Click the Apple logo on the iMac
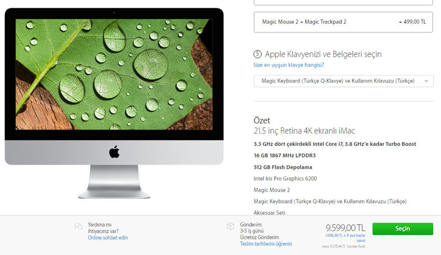 point(114,152)
